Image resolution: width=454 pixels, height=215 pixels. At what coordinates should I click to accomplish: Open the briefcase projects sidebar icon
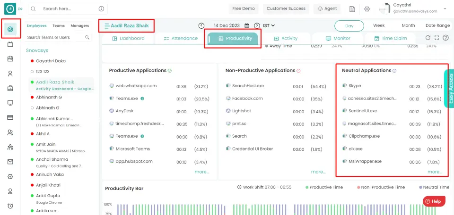pyautogui.click(x=10, y=88)
